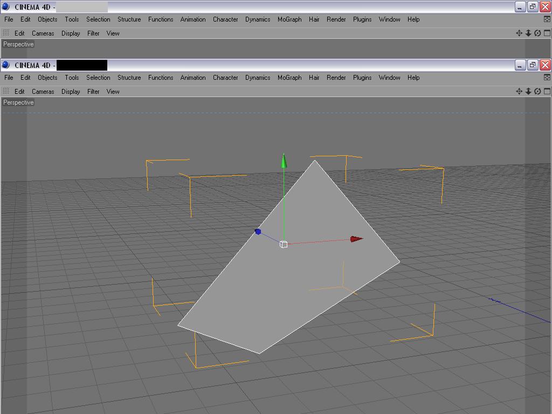The height and width of the screenshot is (414, 552).
Task: Toggle the active view icon in the background window
Action: pos(547,33)
